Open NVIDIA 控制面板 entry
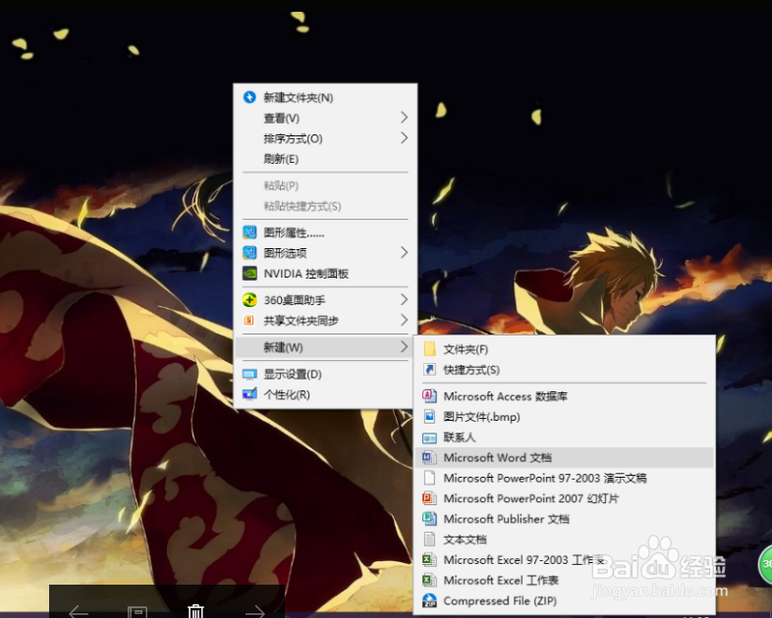This screenshot has width=772, height=618. pos(325,274)
